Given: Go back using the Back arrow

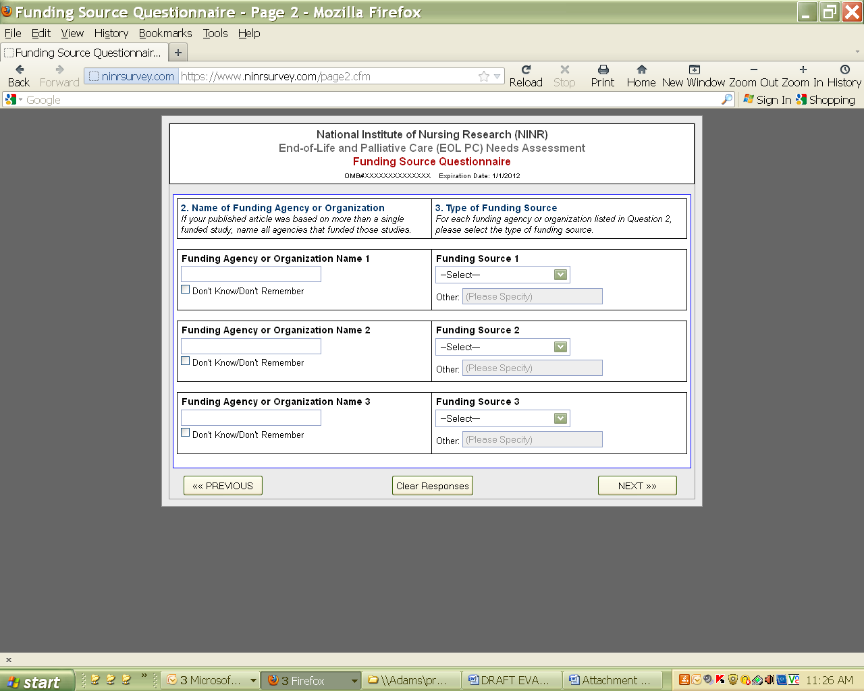Looking at the screenshot, I should (x=19, y=76).
